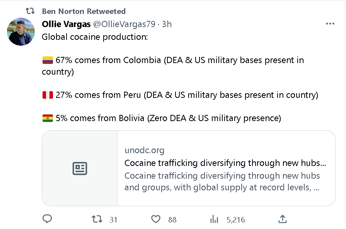Open Ben Norton Retweeted label
This screenshot has width=346, height=229.
pyautogui.click(x=84, y=11)
